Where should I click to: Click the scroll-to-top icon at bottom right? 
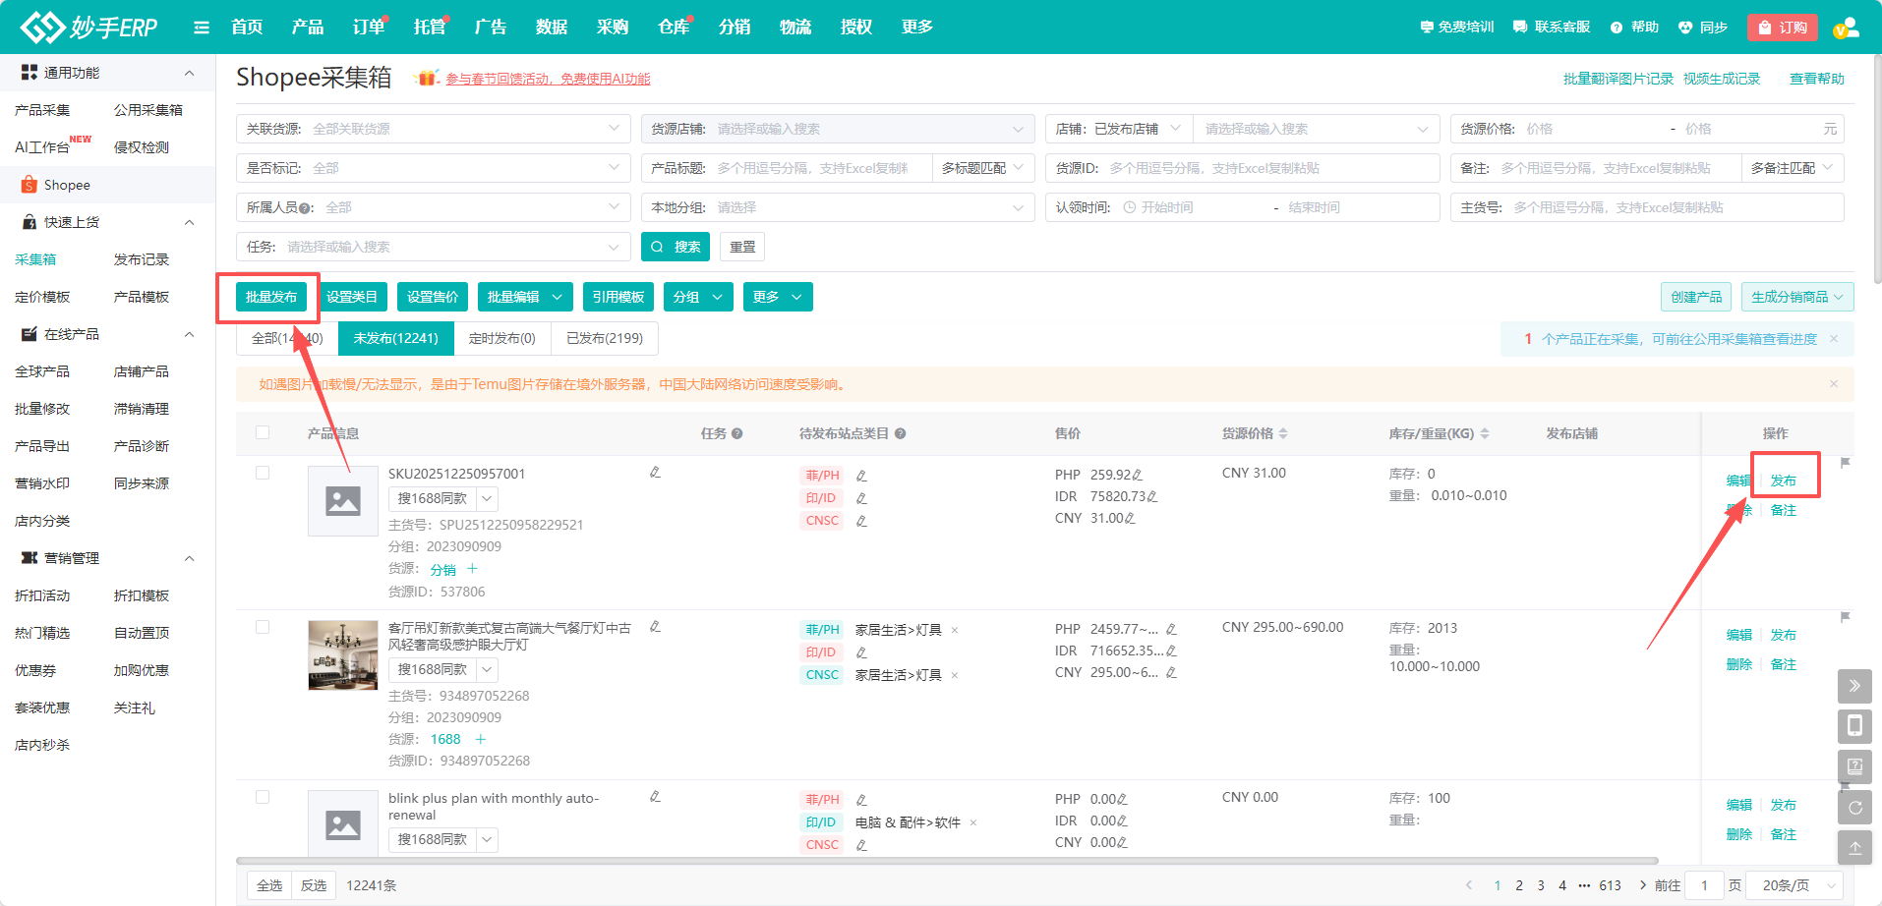(1854, 848)
